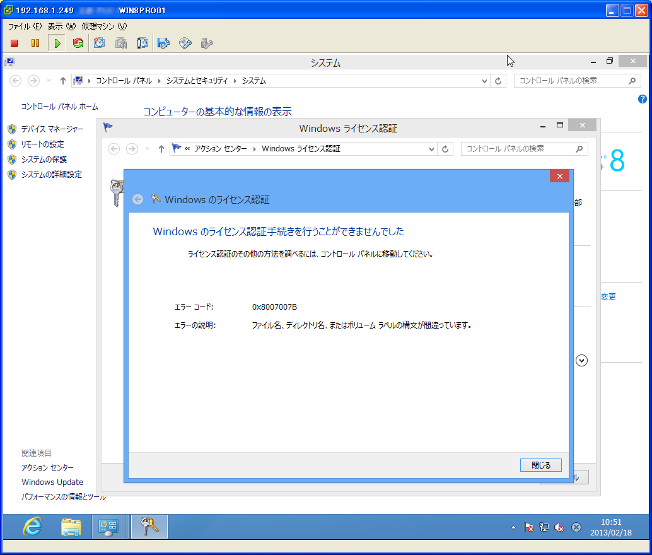This screenshot has width=652, height=555.
Task: Expand the « chevron in the ライセンス認証 address bar
Action: pyautogui.click(x=187, y=149)
